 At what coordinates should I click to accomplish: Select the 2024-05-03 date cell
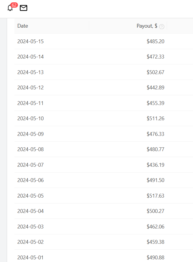pos(30,227)
